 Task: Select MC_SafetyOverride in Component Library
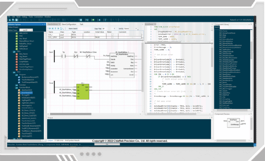(x=226, y=51)
